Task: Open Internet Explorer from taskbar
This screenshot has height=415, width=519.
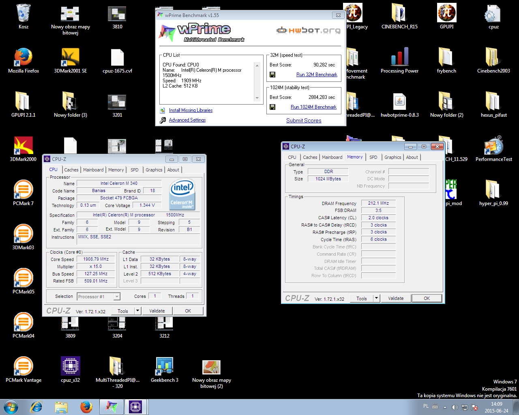Action: point(36,406)
